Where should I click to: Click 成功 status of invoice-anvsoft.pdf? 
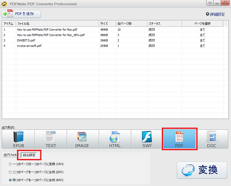coord(152,46)
